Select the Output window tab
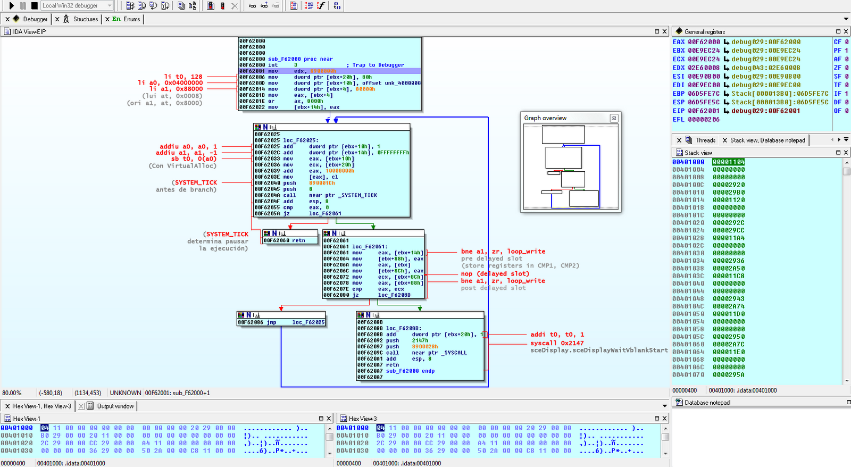Screen dimensions: 851x467 point(115,406)
